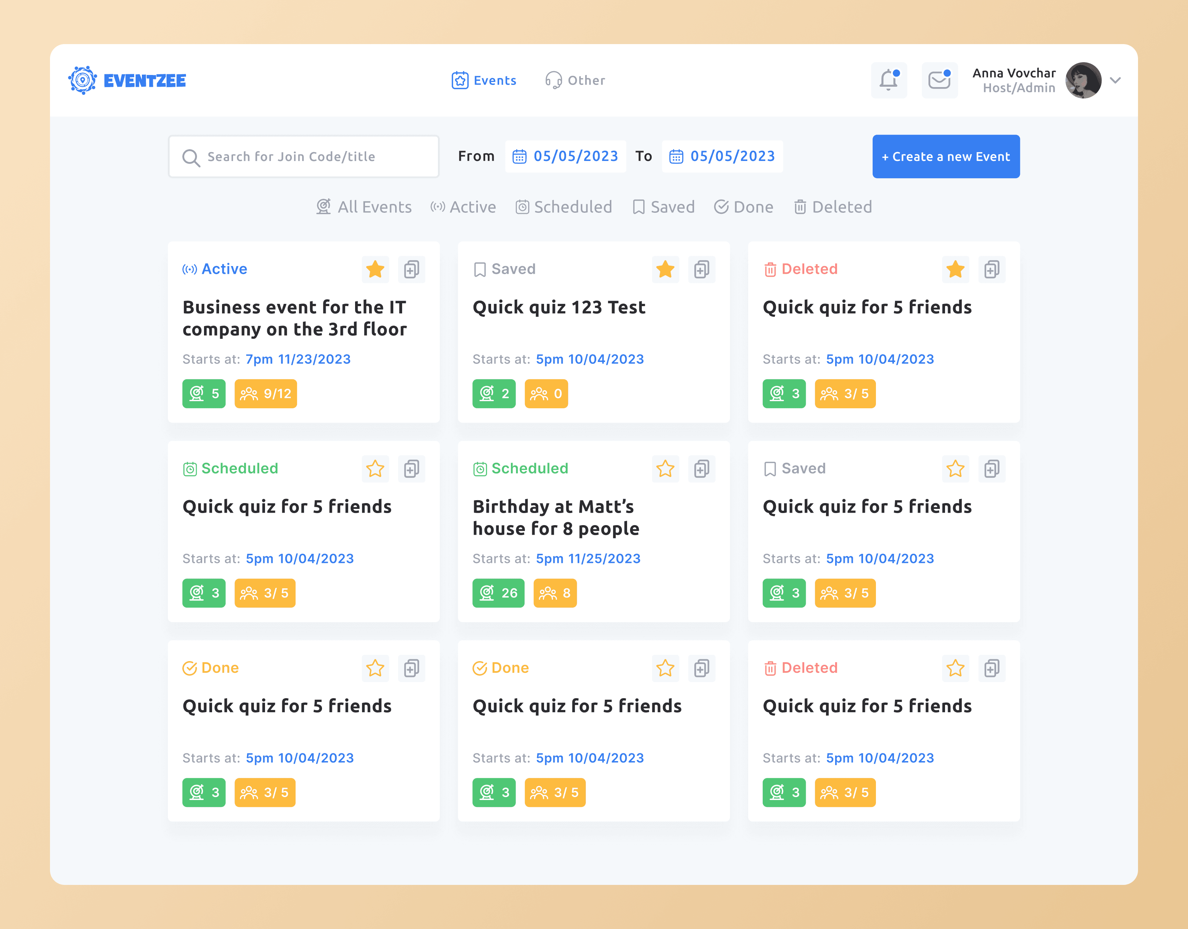Click the orange 8 participants badge
Image resolution: width=1188 pixels, height=929 pixels.
click(x=555, y=593)
